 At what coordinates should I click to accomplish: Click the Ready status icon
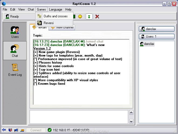[7, 17]
